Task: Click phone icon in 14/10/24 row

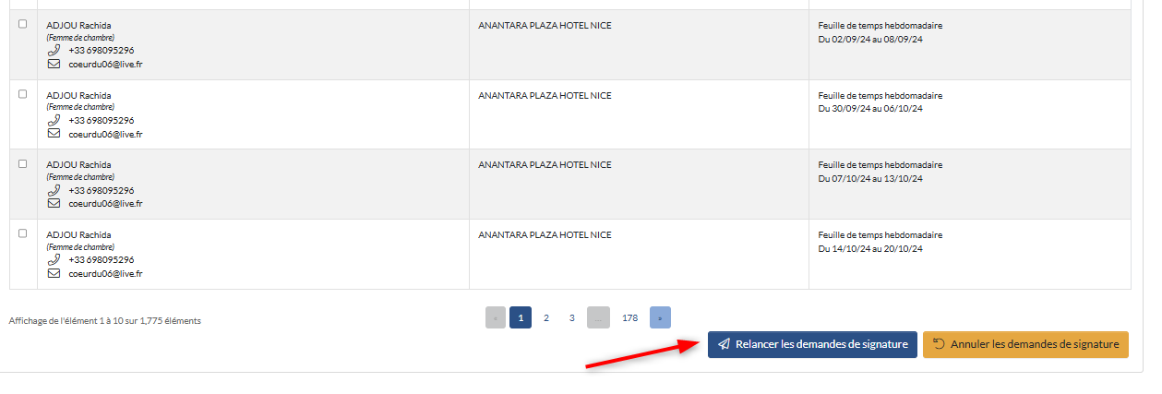Action: pos(54,259)
